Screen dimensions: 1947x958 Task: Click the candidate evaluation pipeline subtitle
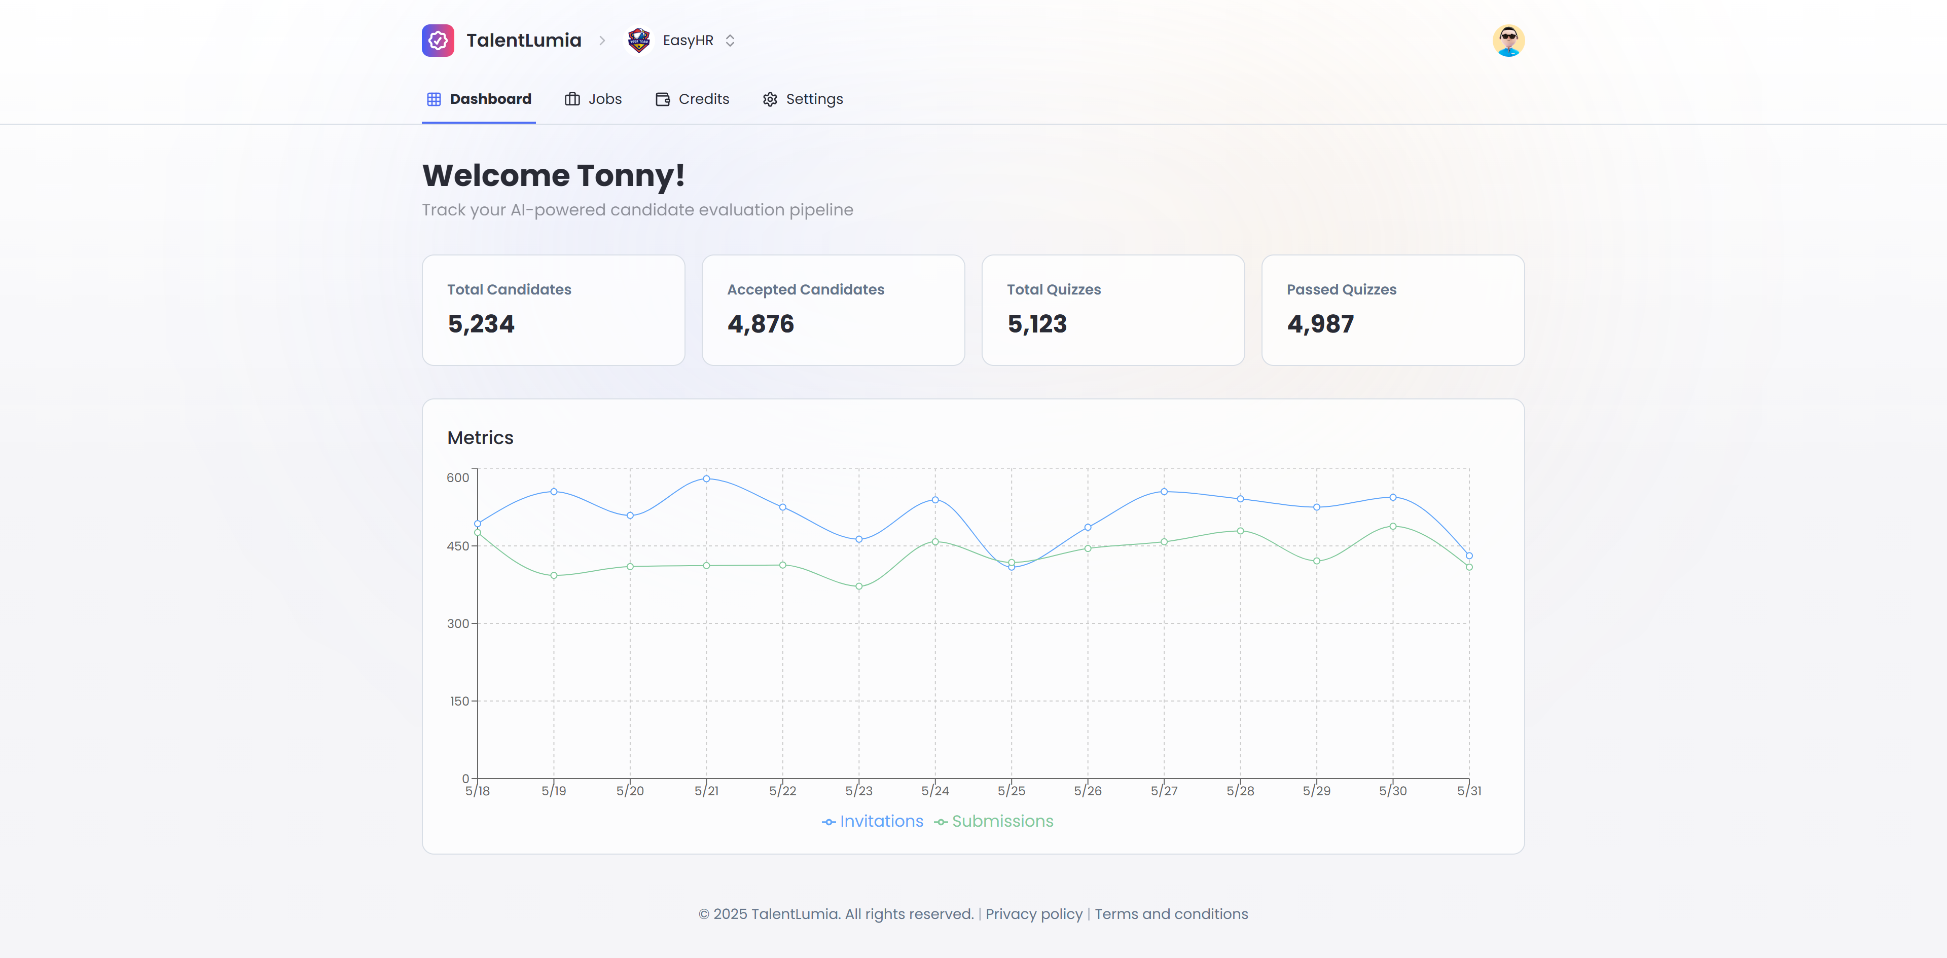637,210
